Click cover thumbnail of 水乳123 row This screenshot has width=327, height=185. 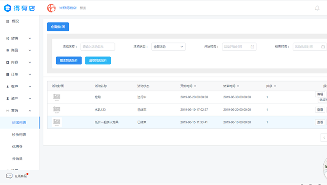[57, 110]
